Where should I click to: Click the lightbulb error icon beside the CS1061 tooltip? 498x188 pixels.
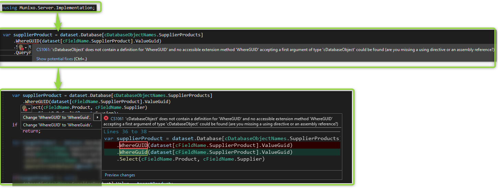21,48
